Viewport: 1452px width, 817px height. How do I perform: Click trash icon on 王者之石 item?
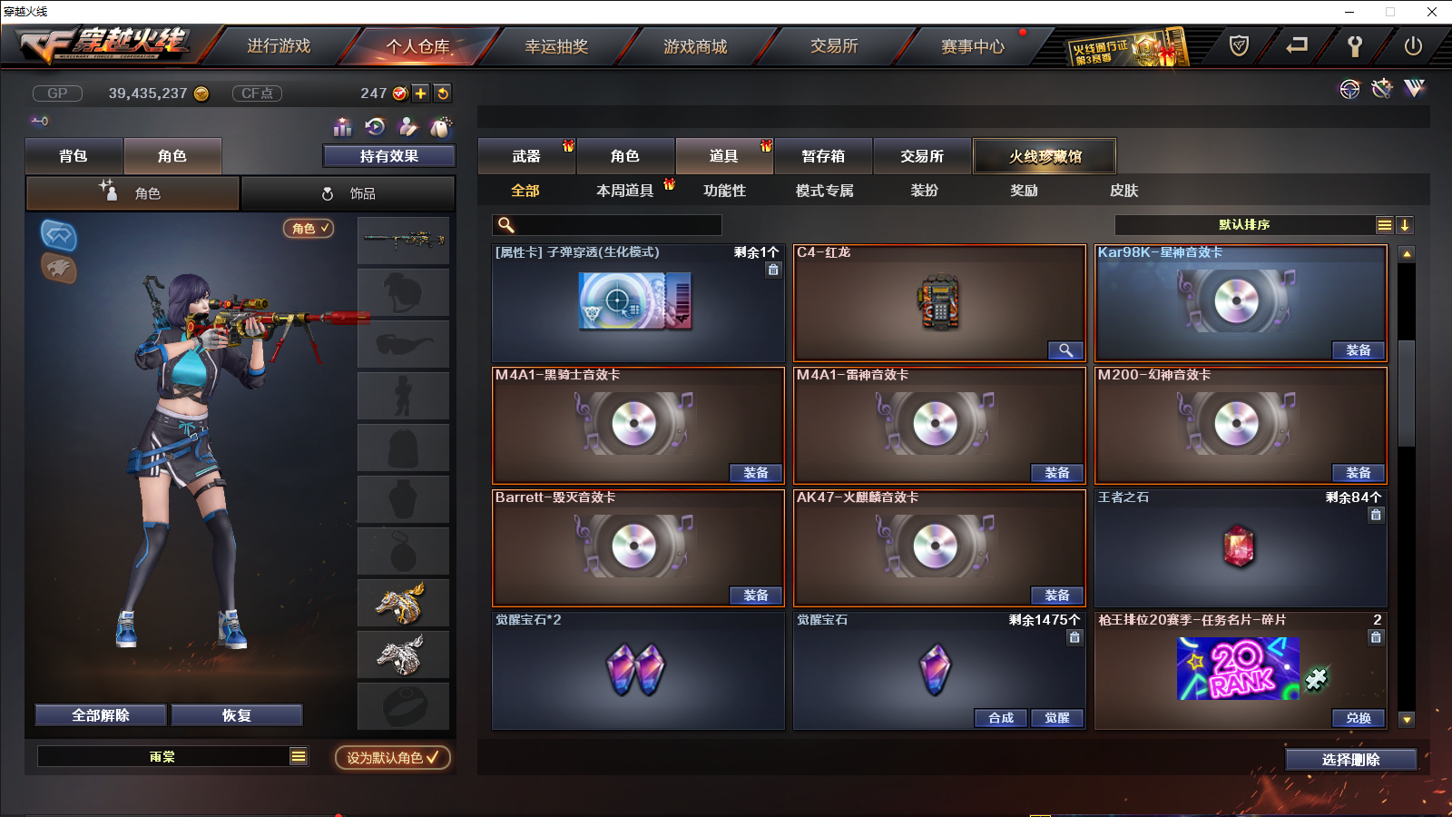pos(1376,515)
